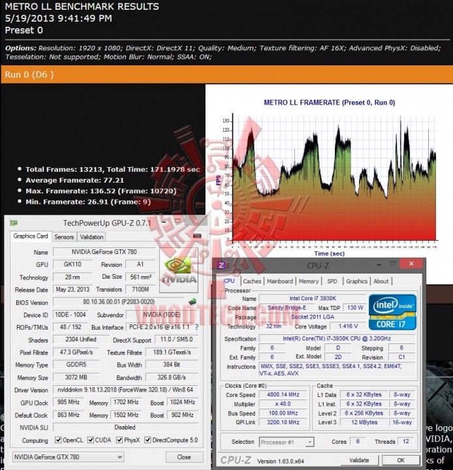Click the Max. Framerate: 136.52 line
This screenshot has width=453, height=470.
click(101, 191)
